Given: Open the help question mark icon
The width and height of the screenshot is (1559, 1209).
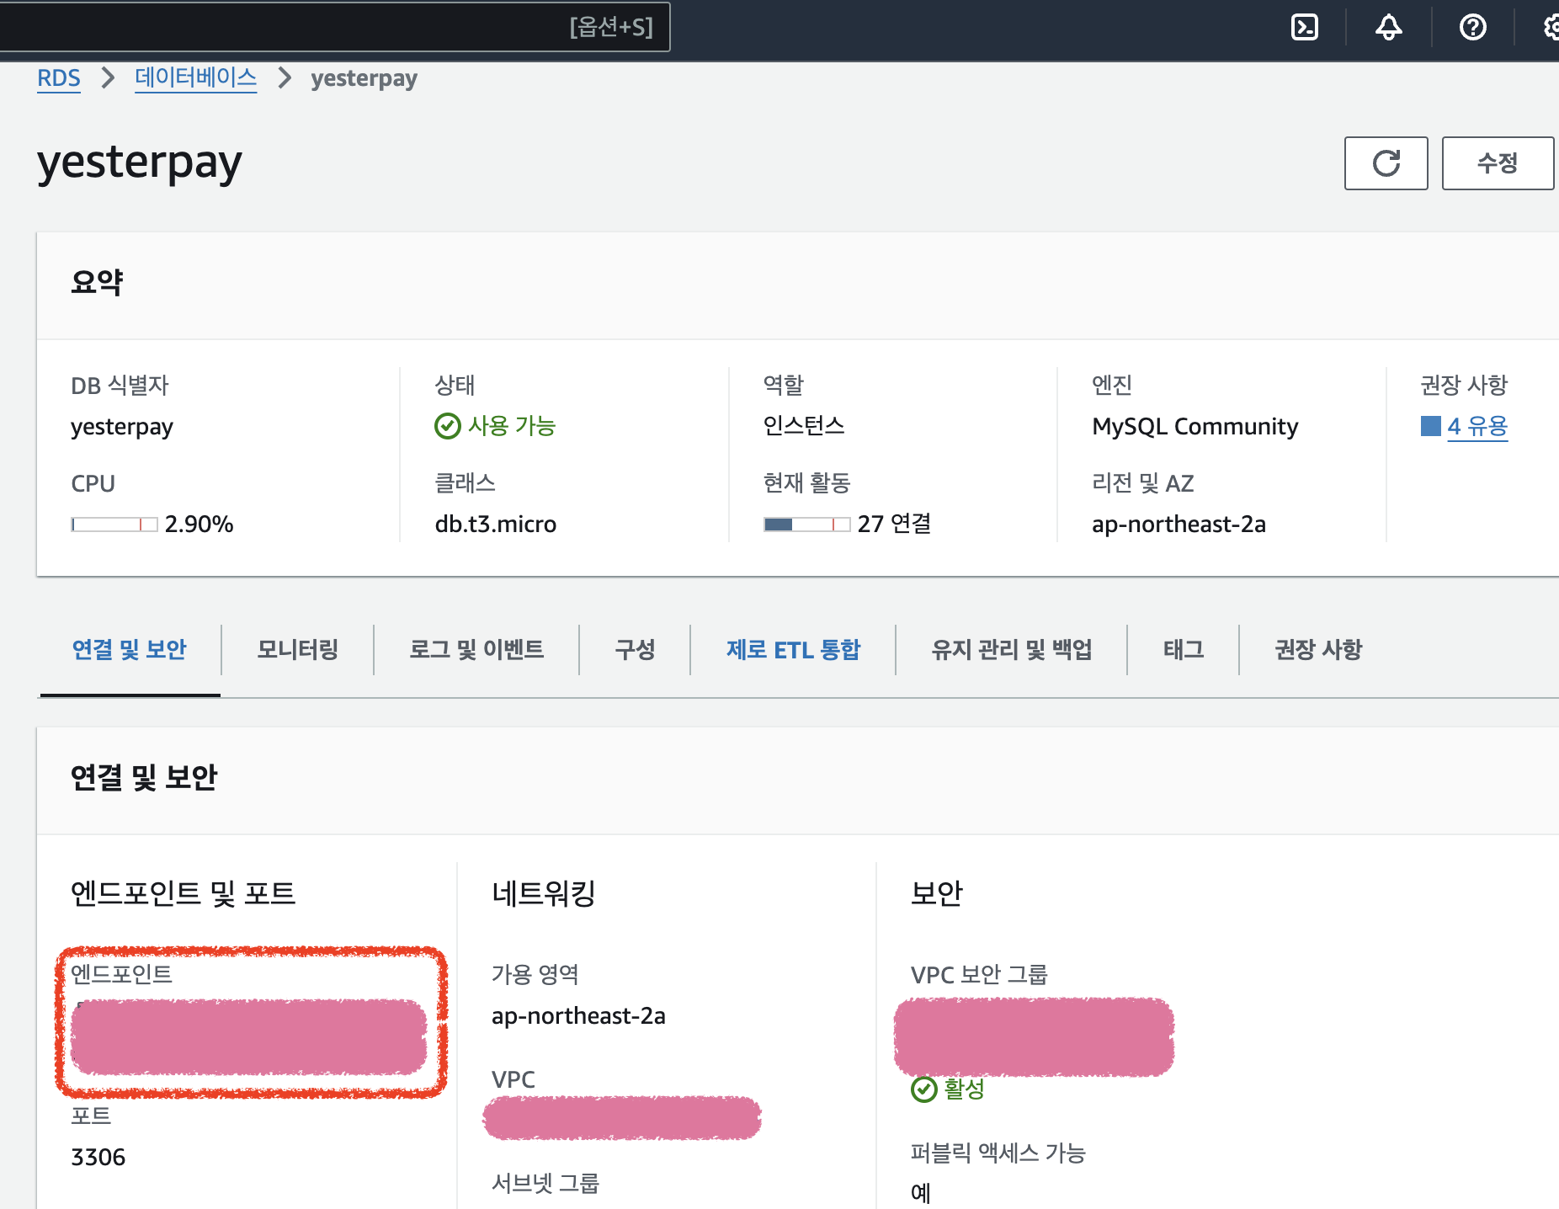Looking at the screenshot, I should (1473, 28).
